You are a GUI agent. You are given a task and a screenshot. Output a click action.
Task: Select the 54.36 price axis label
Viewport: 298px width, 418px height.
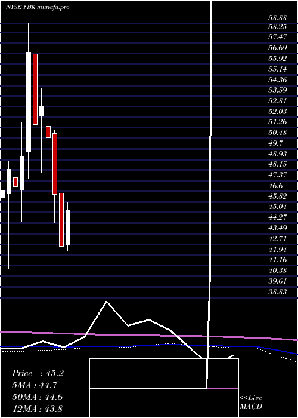click(x=278, y=79)
